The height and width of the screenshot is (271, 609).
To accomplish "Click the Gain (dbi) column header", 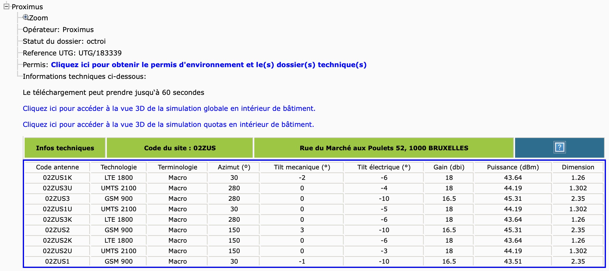I will [449, 167].
